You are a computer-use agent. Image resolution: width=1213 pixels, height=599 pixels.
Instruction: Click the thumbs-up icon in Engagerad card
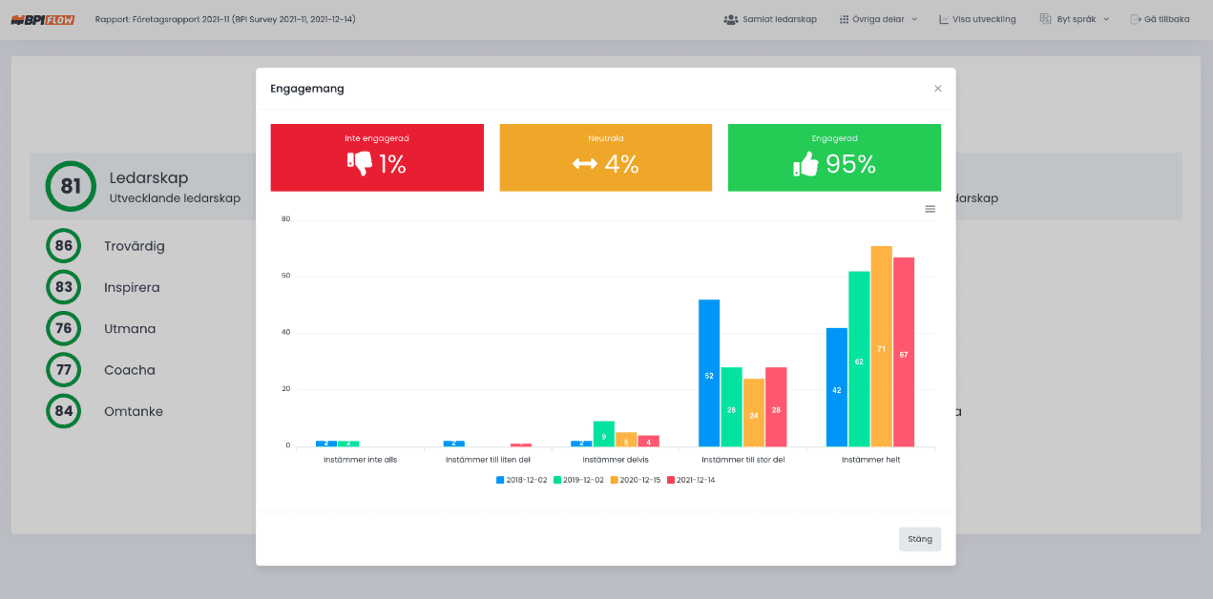tap(806, 164)
